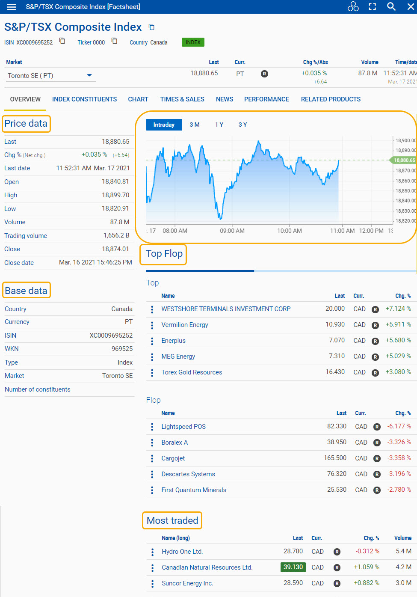Click the share network icon in the header
The width and height of the screenshot is (417, 597).
[353, 6]
